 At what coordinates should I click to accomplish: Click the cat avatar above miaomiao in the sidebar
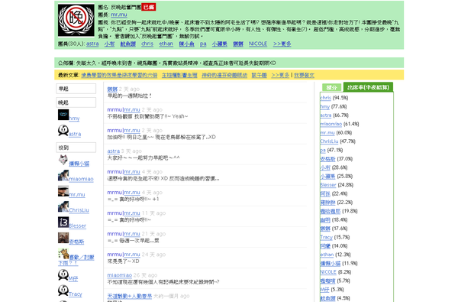coord(63,160)
